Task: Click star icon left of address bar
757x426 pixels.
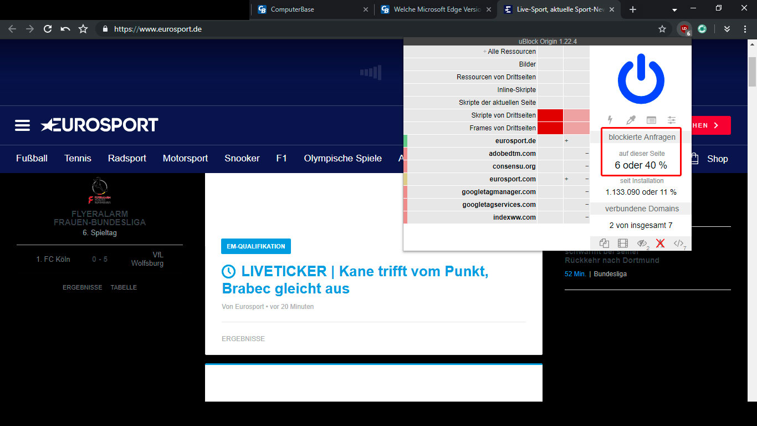Action: click(83, 29)
